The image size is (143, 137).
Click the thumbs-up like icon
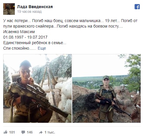point(6,132)
